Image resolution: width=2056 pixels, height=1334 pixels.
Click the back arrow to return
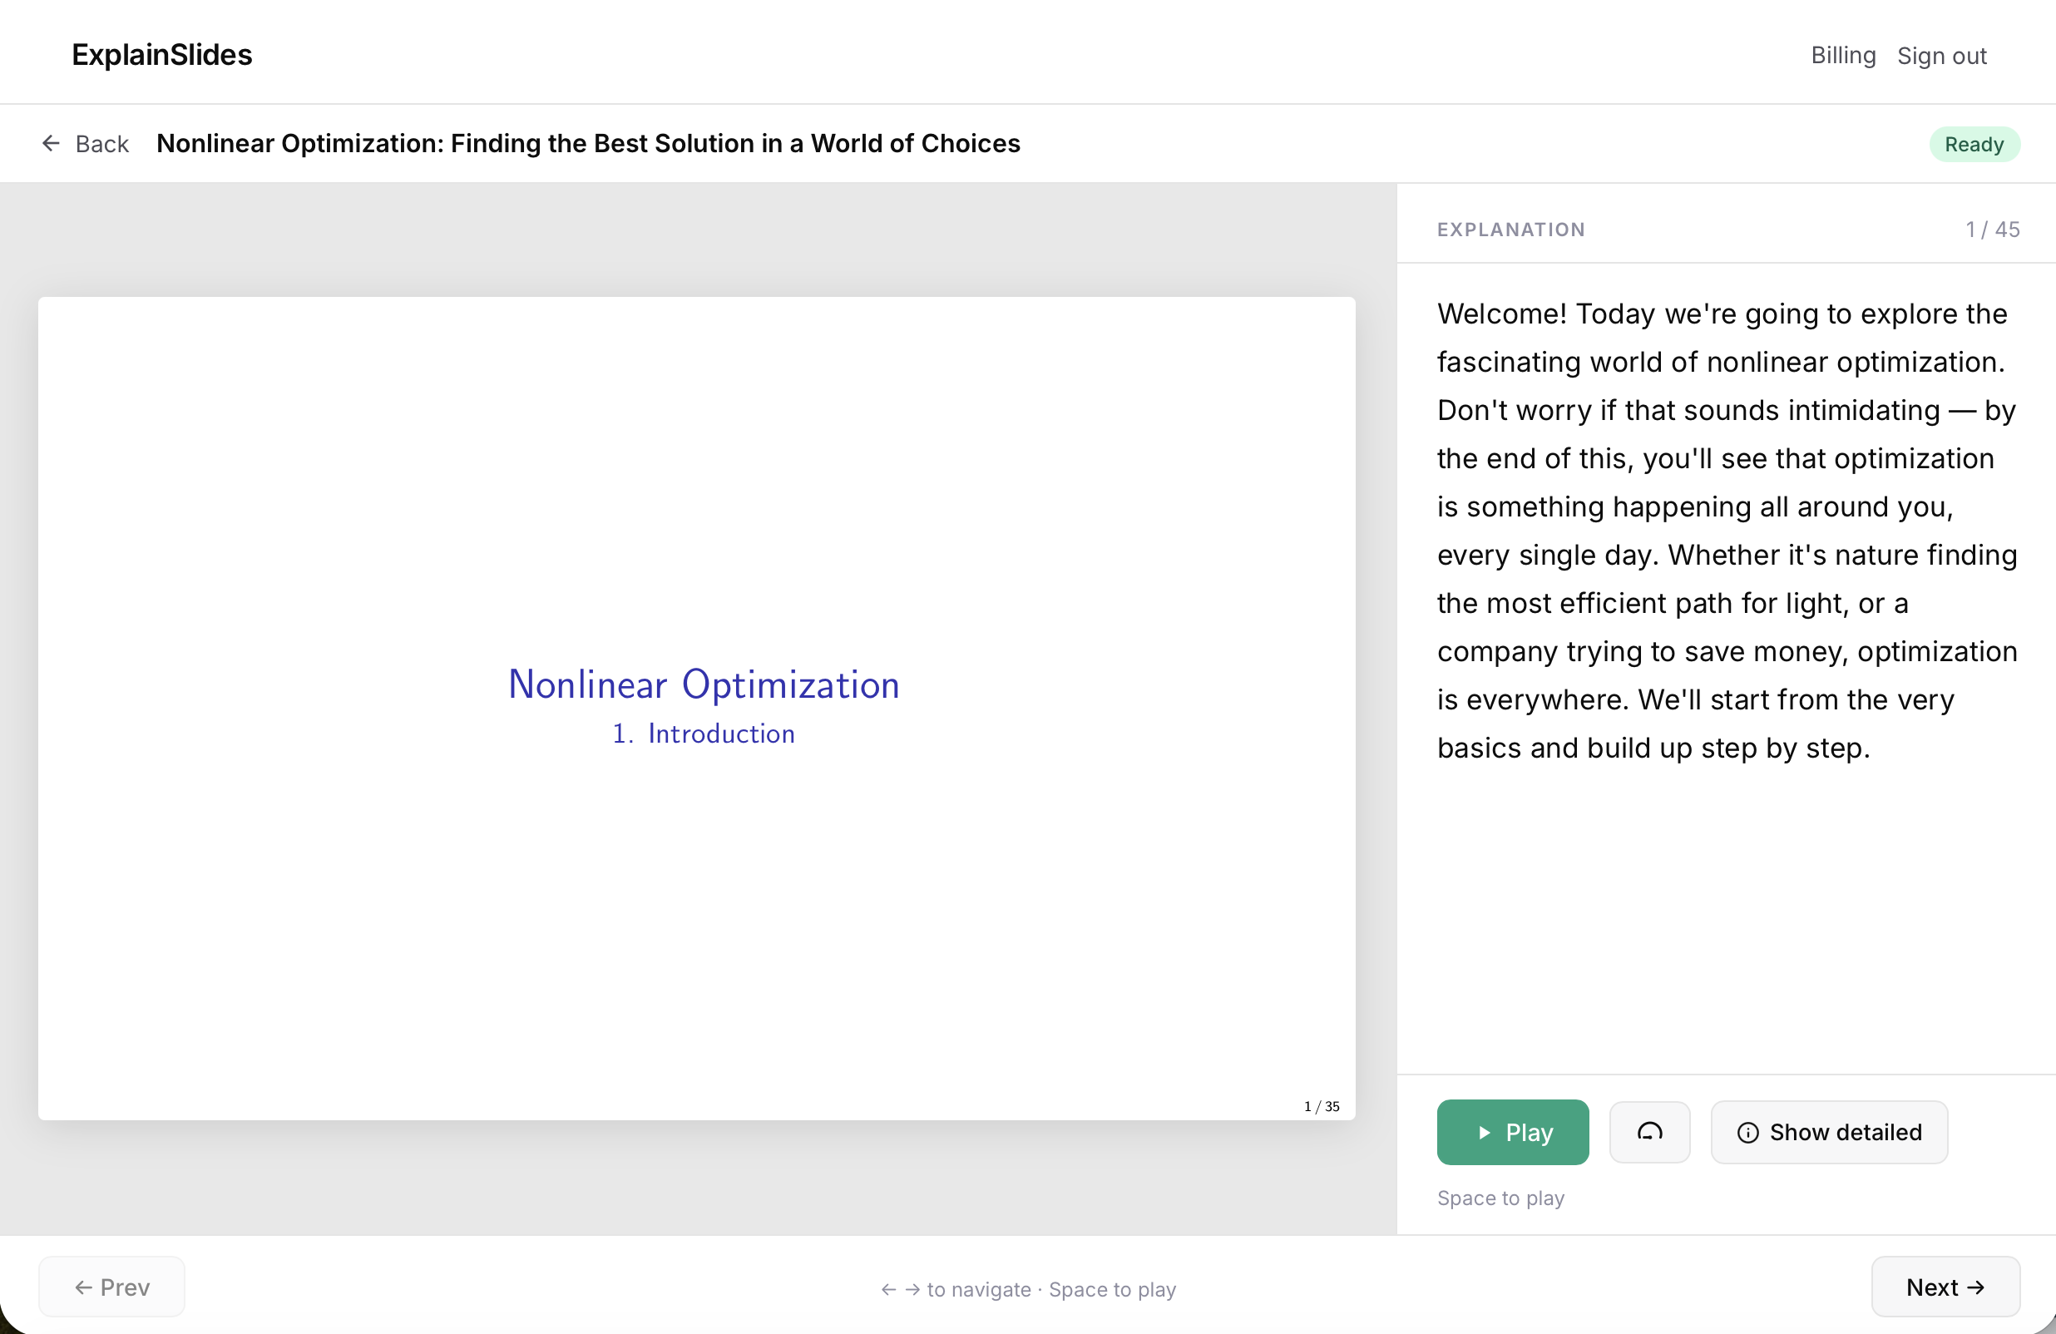coord(51,143)
